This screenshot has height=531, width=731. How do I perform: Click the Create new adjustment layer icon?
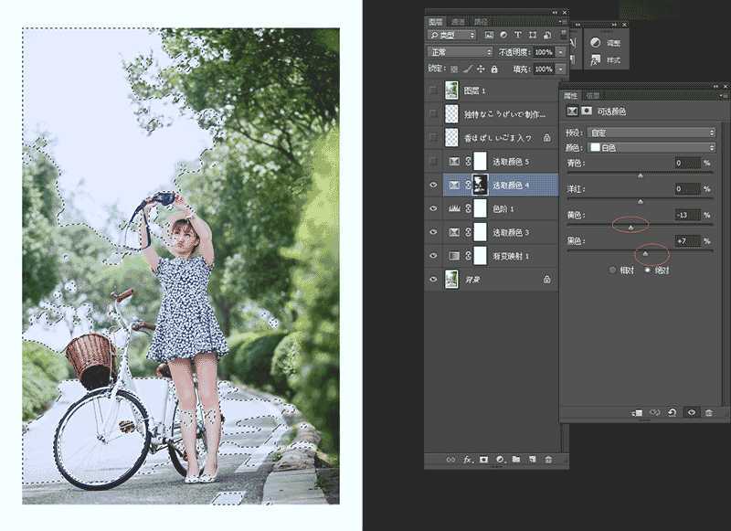coord(500,459)
